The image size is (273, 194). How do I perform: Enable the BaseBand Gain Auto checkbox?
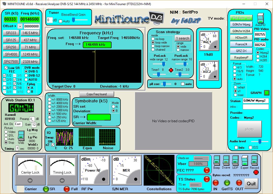pyautogui.click(x=60, y=21)
